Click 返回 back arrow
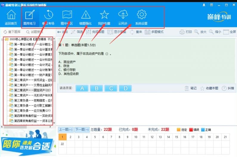The width and height of the screenshot is (237, 157). tap(63, 32)
